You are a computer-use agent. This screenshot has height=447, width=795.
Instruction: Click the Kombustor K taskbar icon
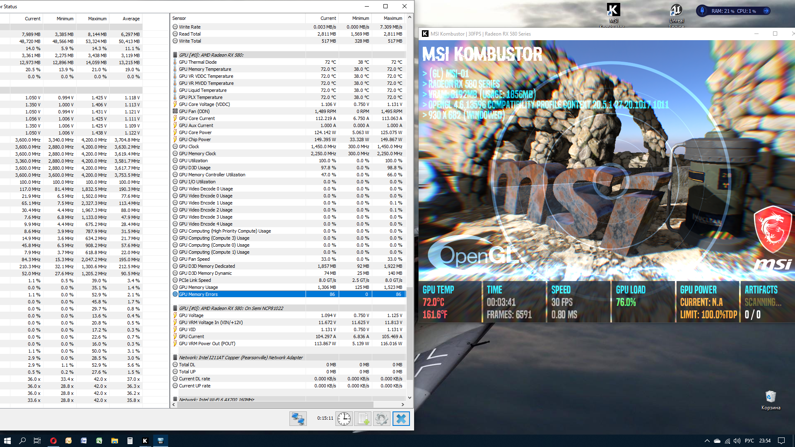pyautogui.click(x=145, y=441)
